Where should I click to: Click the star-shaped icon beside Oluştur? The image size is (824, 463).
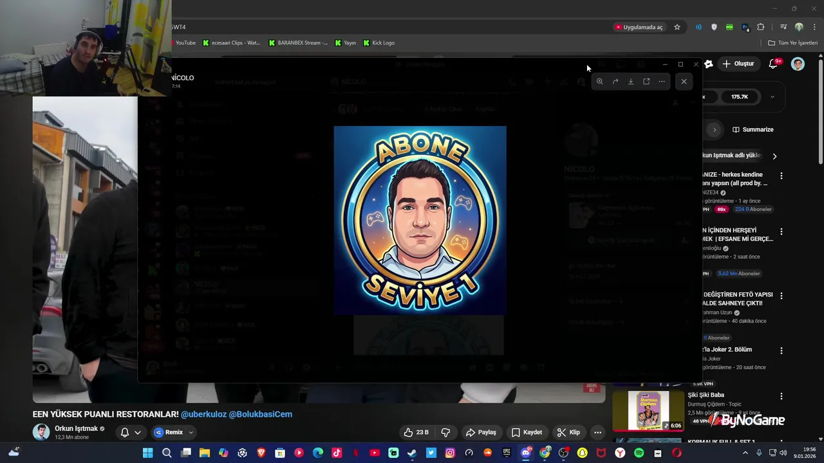coord(708,64)
